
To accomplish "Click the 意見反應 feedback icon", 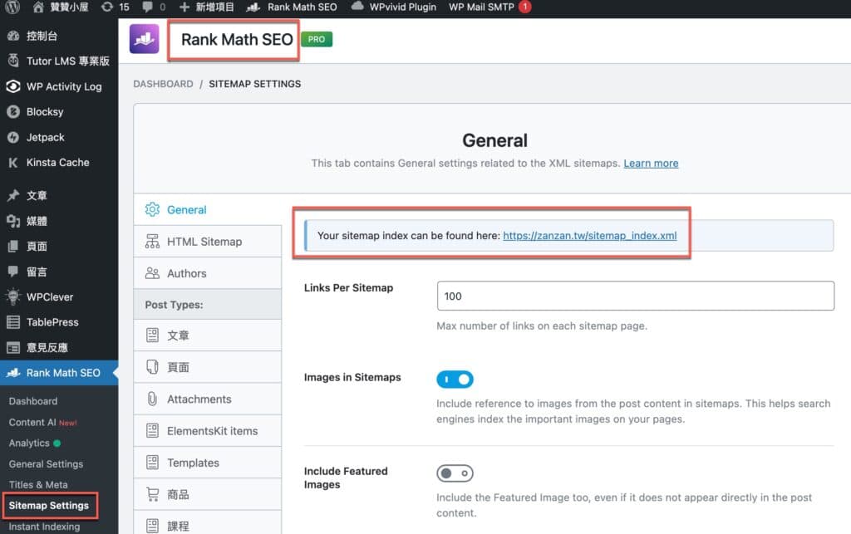I will pyautogui.click(x=13, y=347).
